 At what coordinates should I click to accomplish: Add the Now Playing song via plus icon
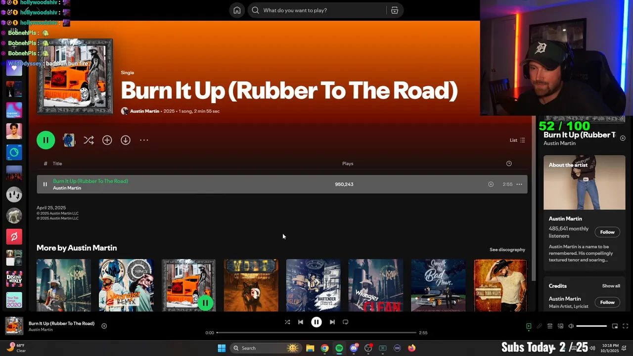(x=104, y=326)
